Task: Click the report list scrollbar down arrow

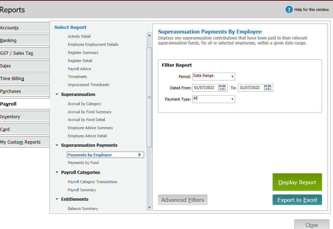Action: coord(149,207)
